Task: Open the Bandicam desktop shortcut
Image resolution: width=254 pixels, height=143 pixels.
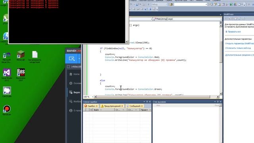Action: (7, 110)
